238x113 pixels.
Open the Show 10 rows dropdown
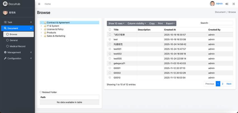116,23
